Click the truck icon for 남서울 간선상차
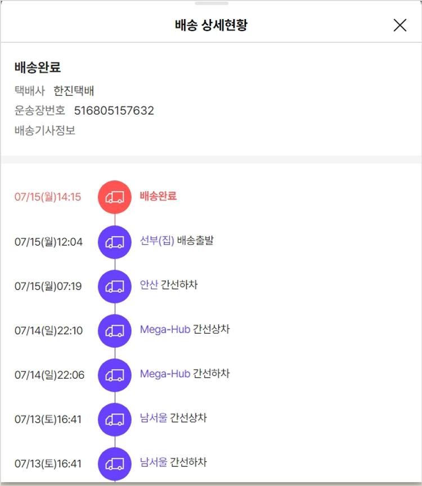The image size is (422, 486). click(115, 420)
